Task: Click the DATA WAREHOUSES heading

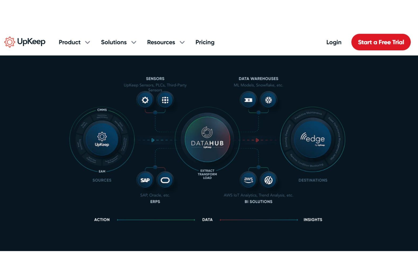Action: pos(258,79)
